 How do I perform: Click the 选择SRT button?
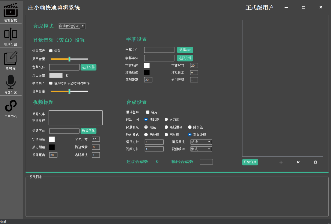[x=185, y=50]
